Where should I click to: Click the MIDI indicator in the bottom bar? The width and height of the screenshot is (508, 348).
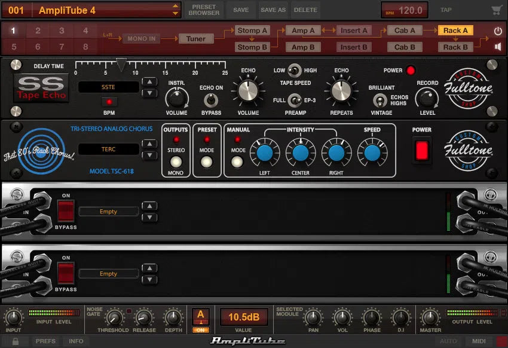click(479, 341)
